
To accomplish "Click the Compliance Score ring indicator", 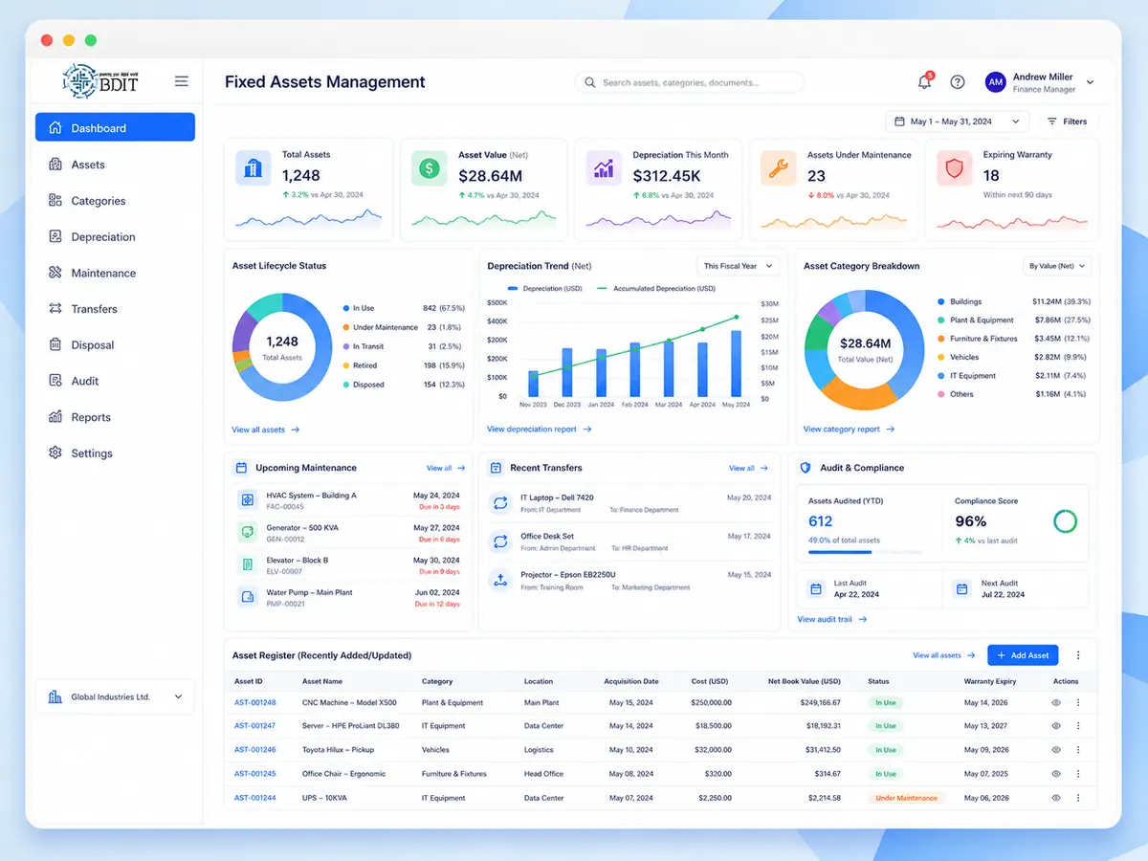I will [x=1065, y=521].
